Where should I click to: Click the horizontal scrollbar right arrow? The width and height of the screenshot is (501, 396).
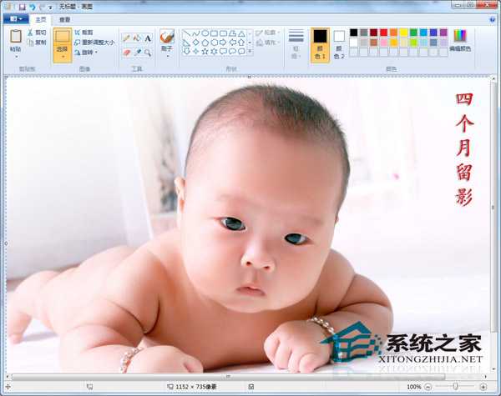(x=486, y=377)
